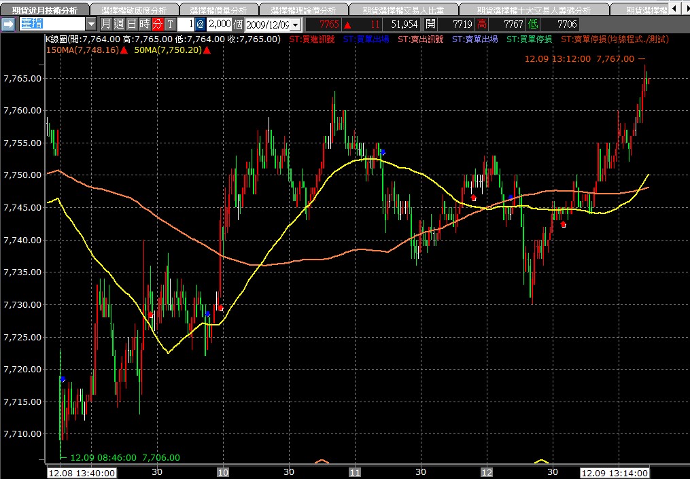Image resolution: width=690 pixels, height=479 pixels.
Task: Click the red up-triangle beside price change
Action: coord(347,24)
